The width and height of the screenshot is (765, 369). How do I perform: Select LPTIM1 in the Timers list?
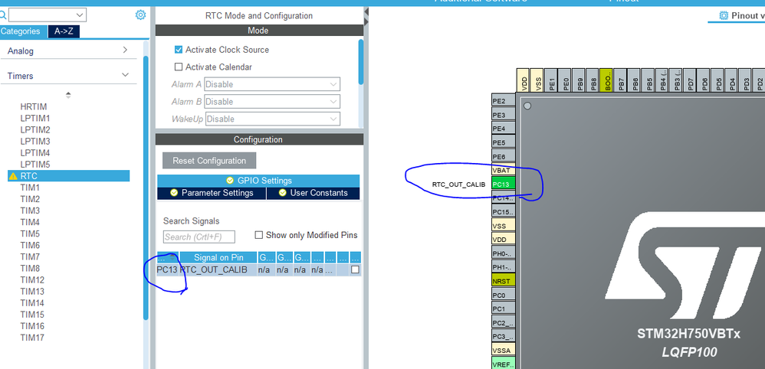point(35,119)
